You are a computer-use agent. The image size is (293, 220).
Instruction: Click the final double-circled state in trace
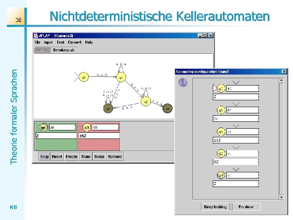click(221, 175)
